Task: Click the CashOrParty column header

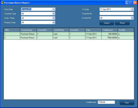Action: point(61,30)
